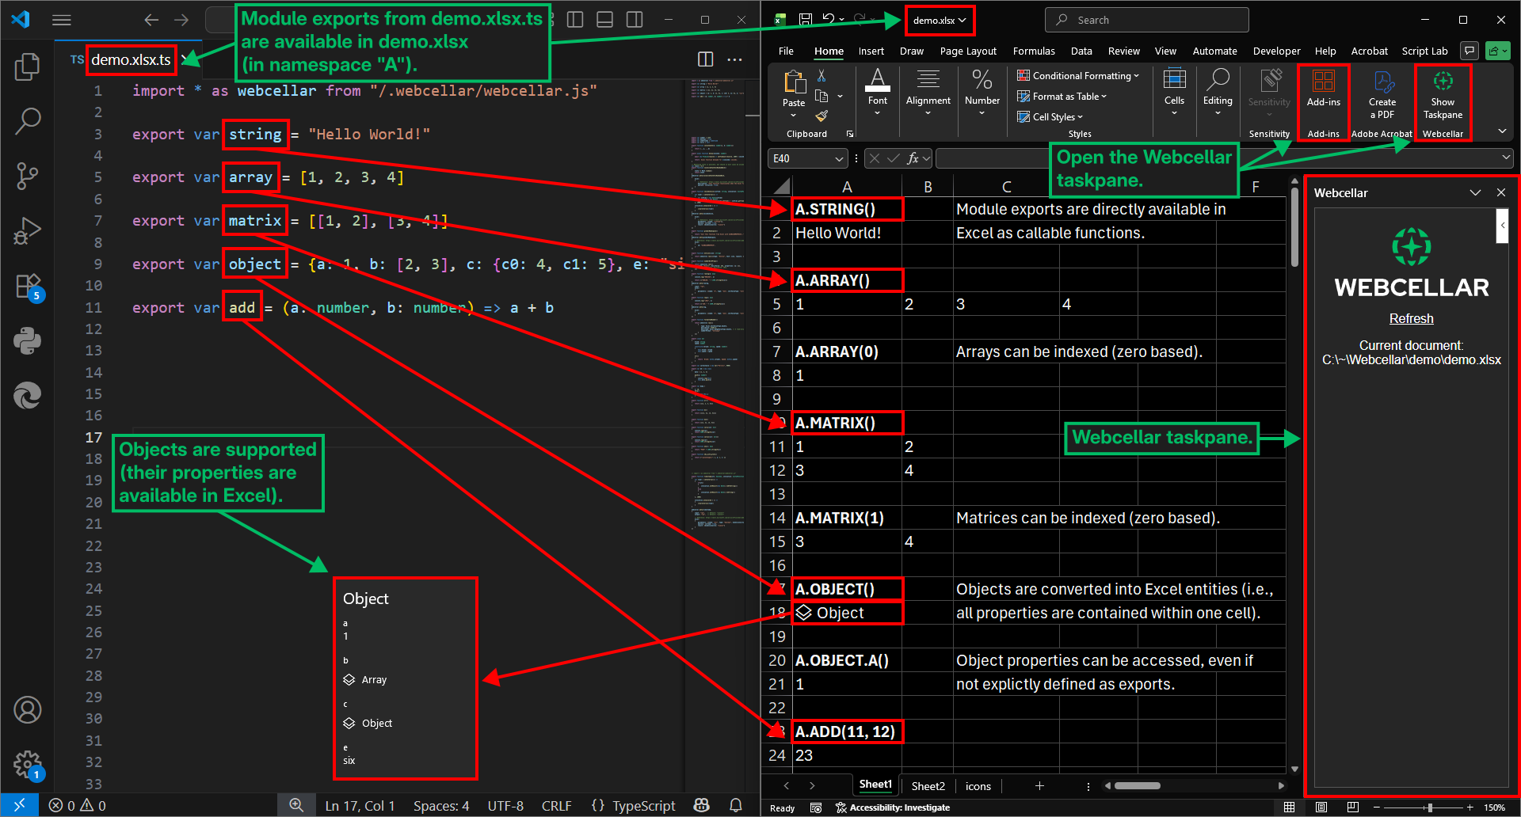
Task: Switch to the Formulas ribbon tab
Action: point(1034,51)
